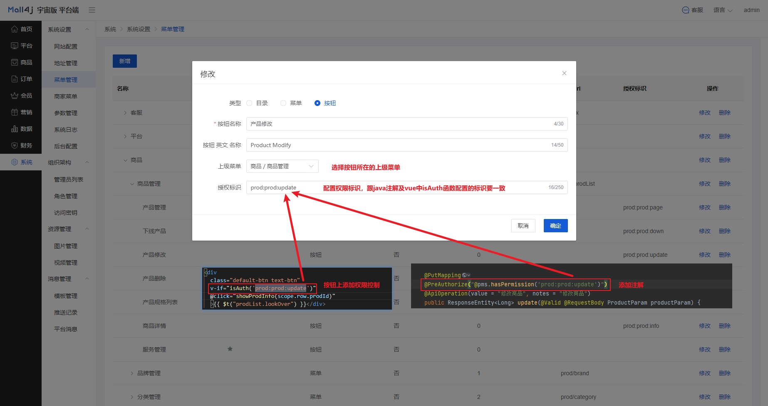Open the 语言 language dropdown
768x406 pixels.
[x=723, y=10]
